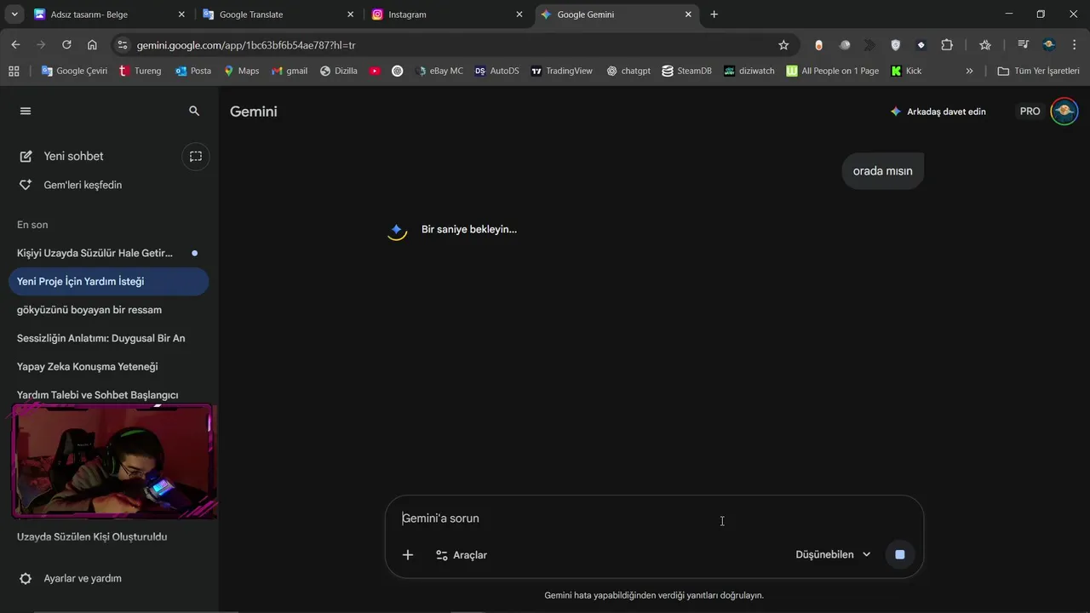This screenshot has width=1090, height=613.
Task: Open chatgpt bookmark
Action: point(628,71)
